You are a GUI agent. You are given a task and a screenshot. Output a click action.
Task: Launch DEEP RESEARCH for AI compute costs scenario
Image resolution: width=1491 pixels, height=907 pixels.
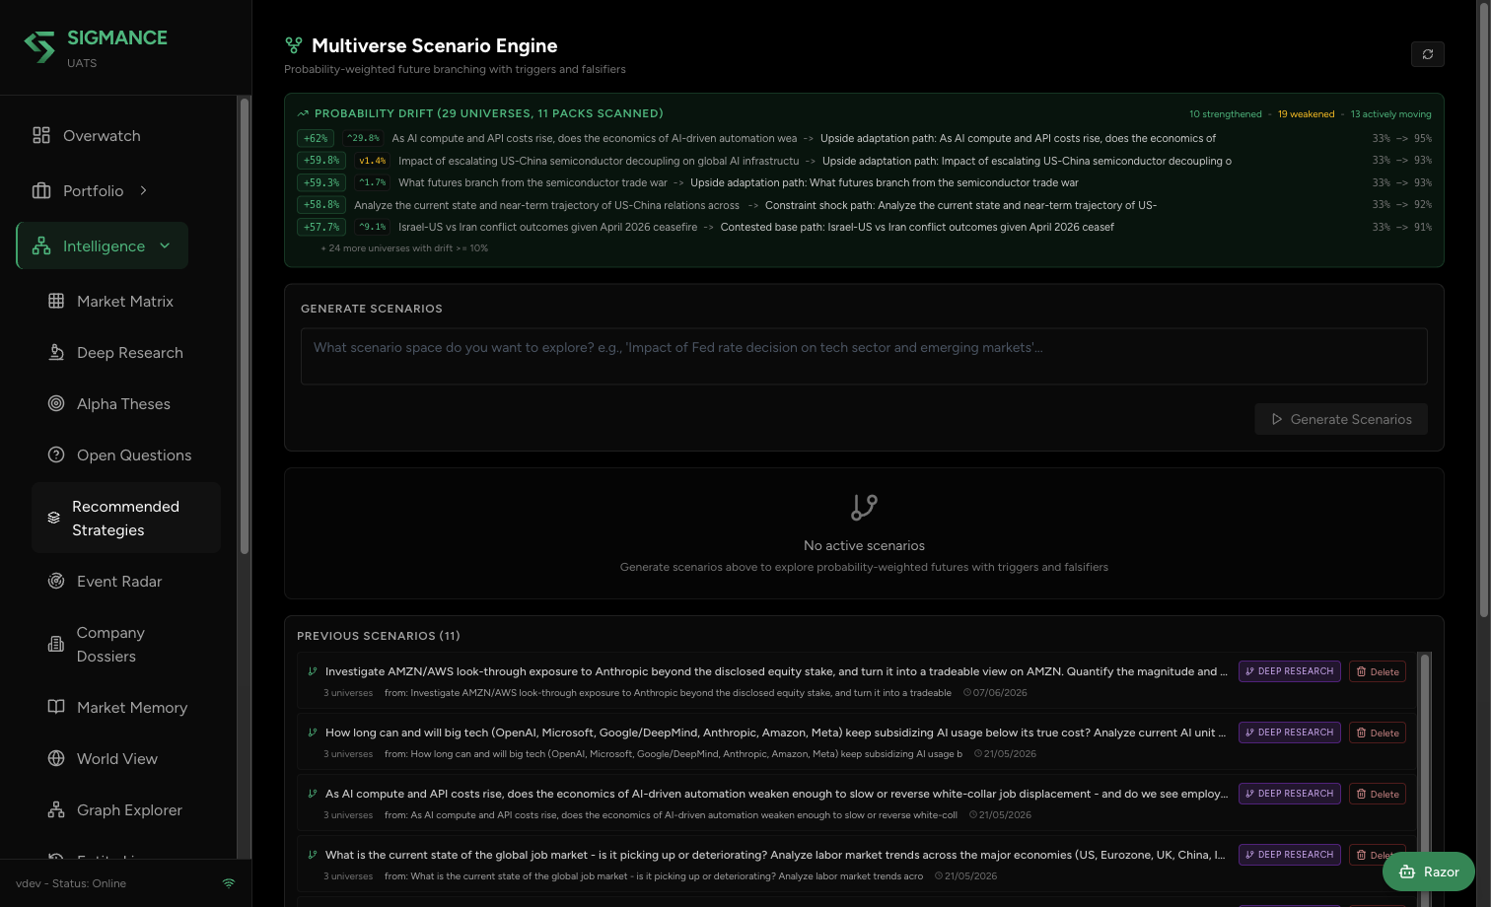tap(1289, 794)
